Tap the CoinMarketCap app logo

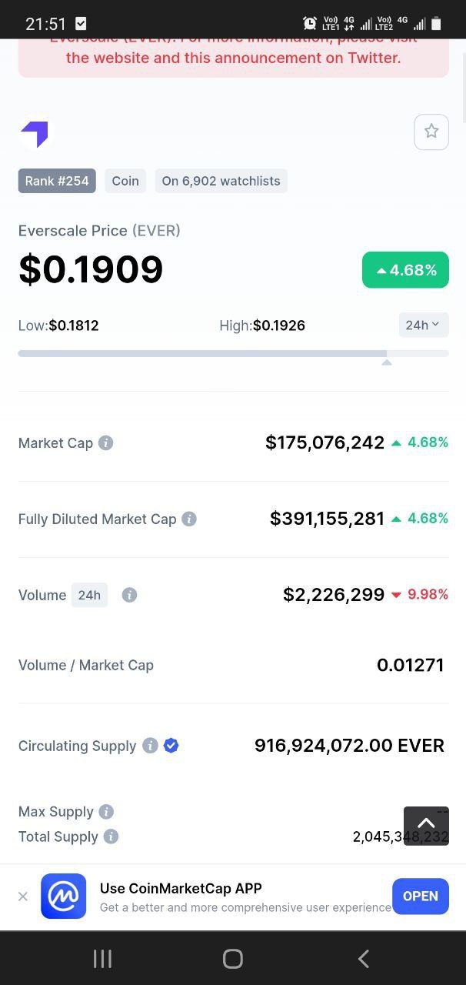coord(64,896)
